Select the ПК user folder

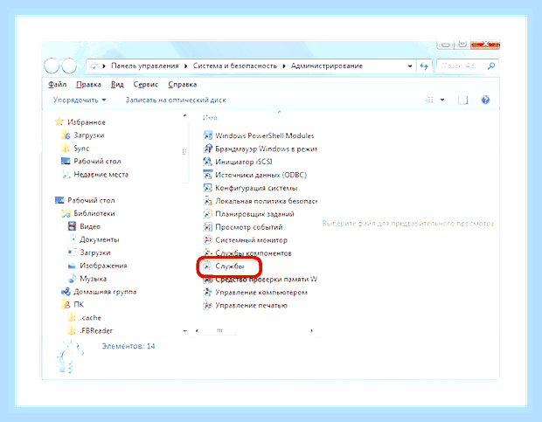pos(79,305)
